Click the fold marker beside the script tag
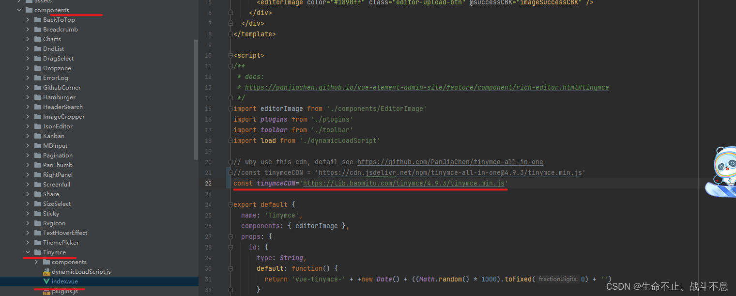Image resolution: width=736 pixels, height=296 pixels. point(230,55)
